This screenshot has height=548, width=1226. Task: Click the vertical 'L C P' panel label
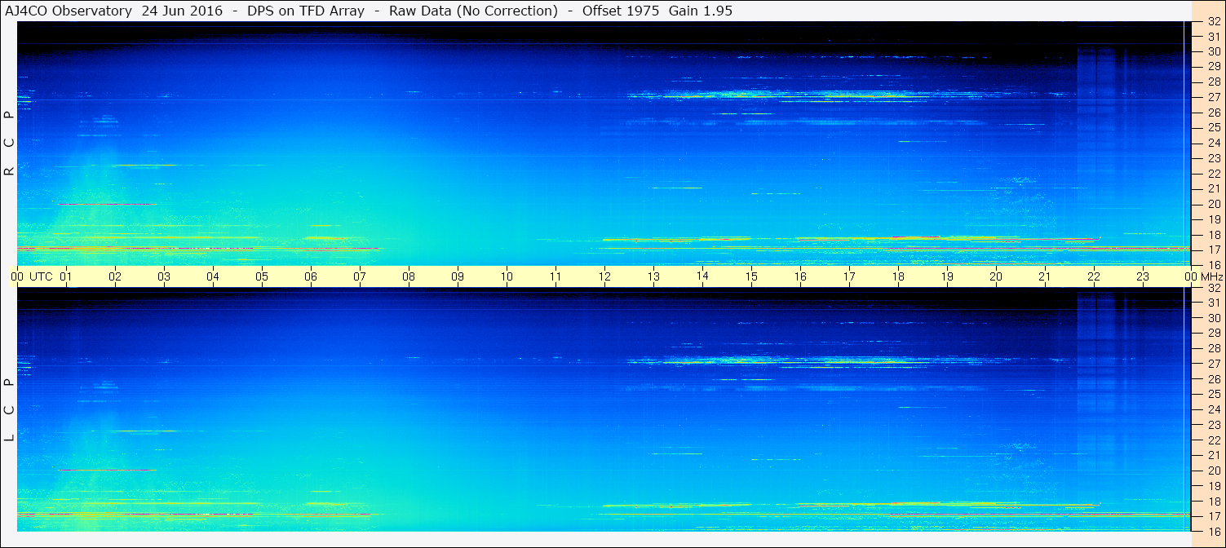click(9, 410)
